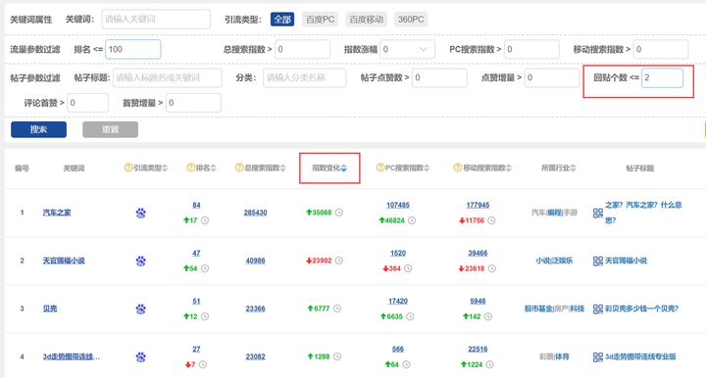Select 百度PC traffic type option
Screen dimensions: 706x378
[320, 20]
